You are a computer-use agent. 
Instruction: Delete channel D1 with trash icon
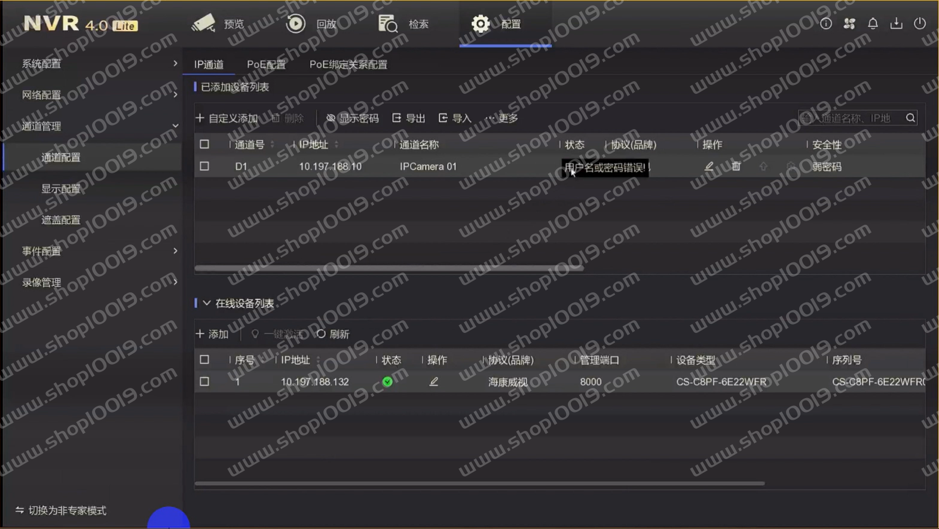[736, 166]
